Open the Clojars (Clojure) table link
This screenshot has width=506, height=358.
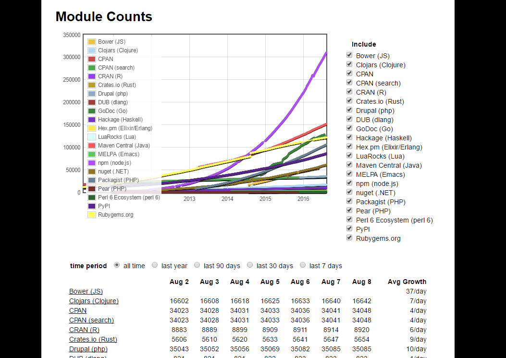(x=94, y=301)
